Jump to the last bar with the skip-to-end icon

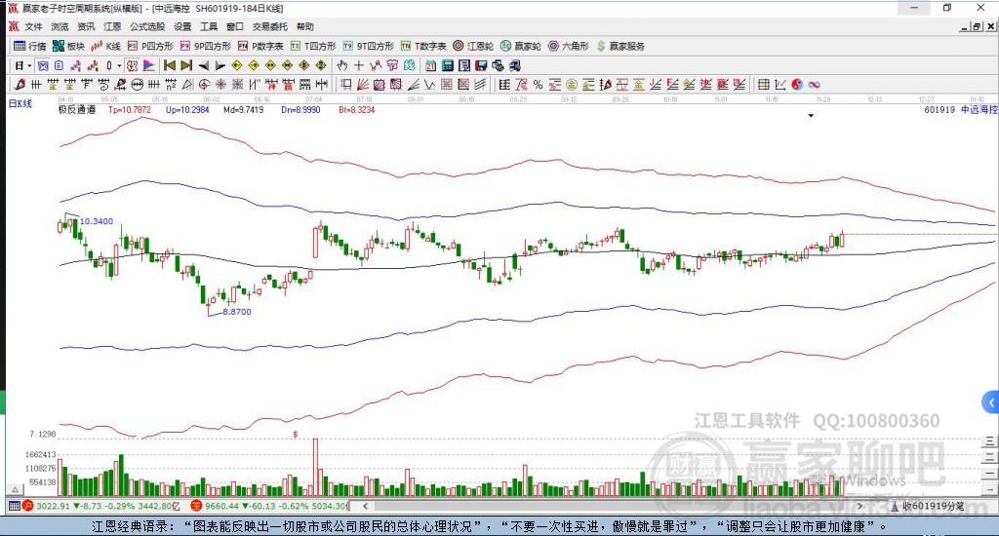186,65
